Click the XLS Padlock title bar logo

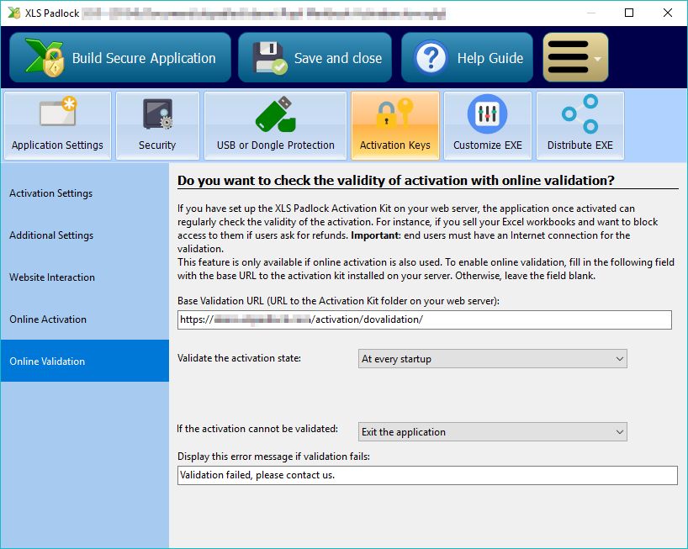point(14,13)
